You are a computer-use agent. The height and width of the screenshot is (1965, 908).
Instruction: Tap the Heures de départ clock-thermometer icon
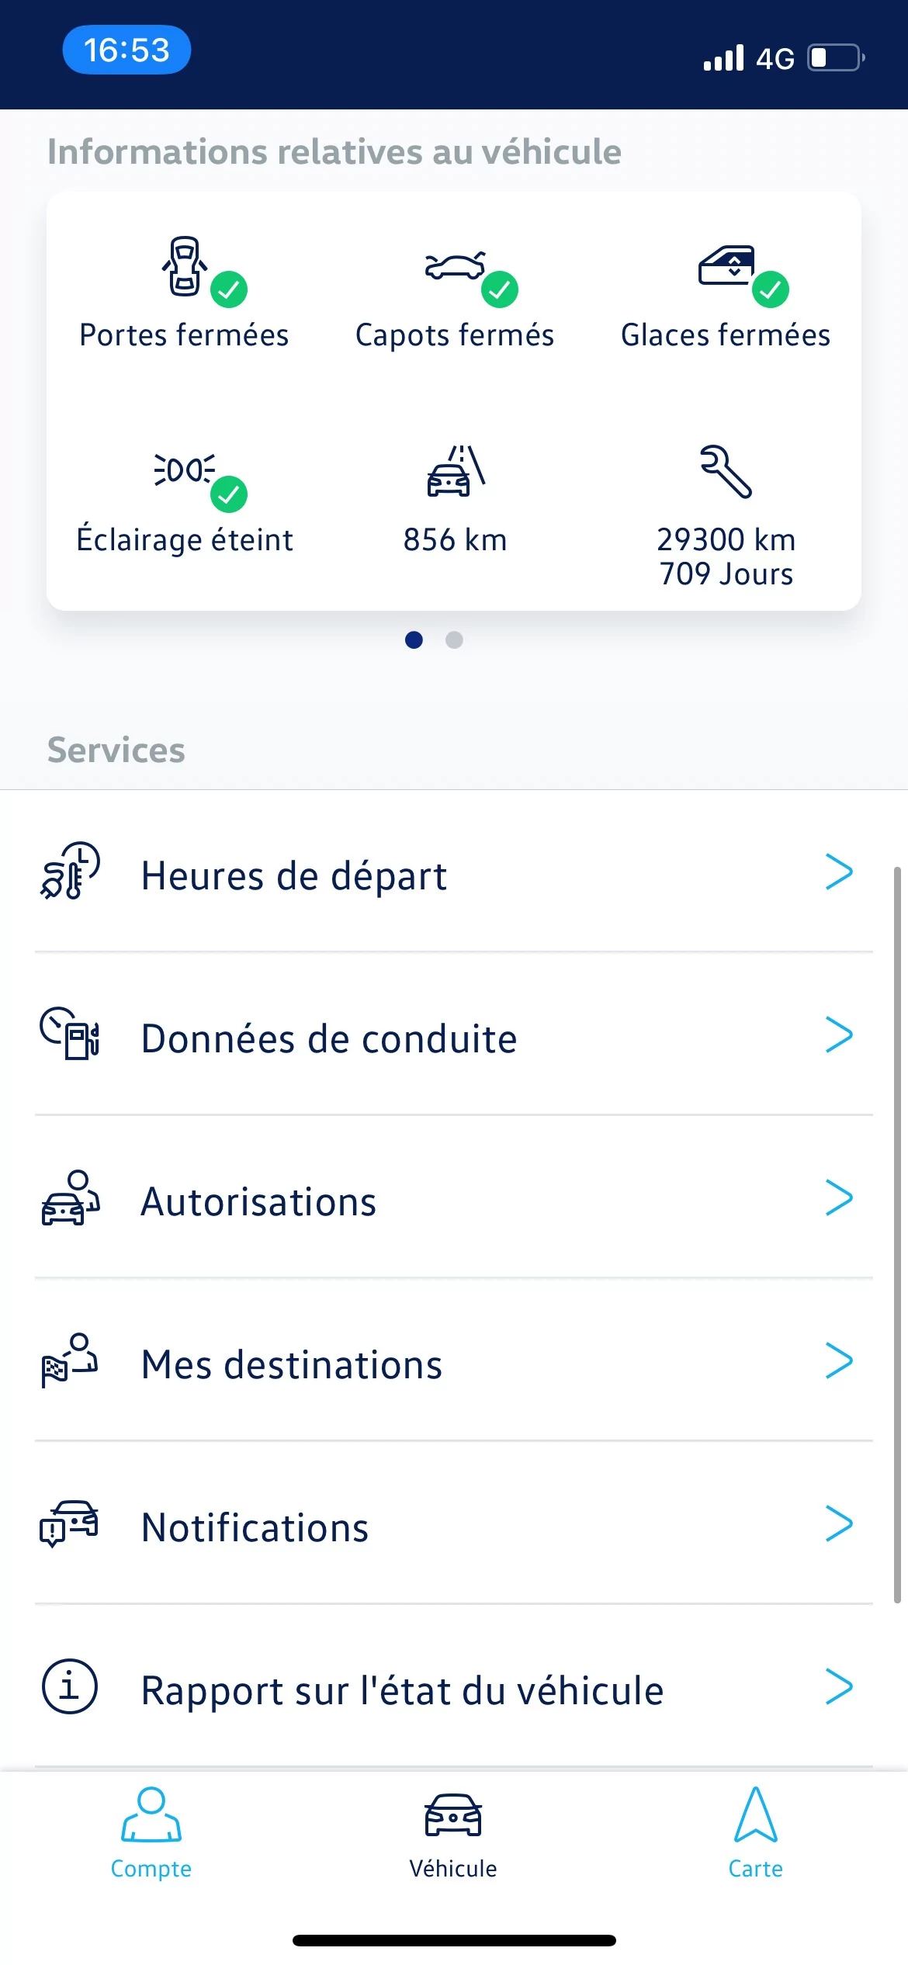click(70, 871)
